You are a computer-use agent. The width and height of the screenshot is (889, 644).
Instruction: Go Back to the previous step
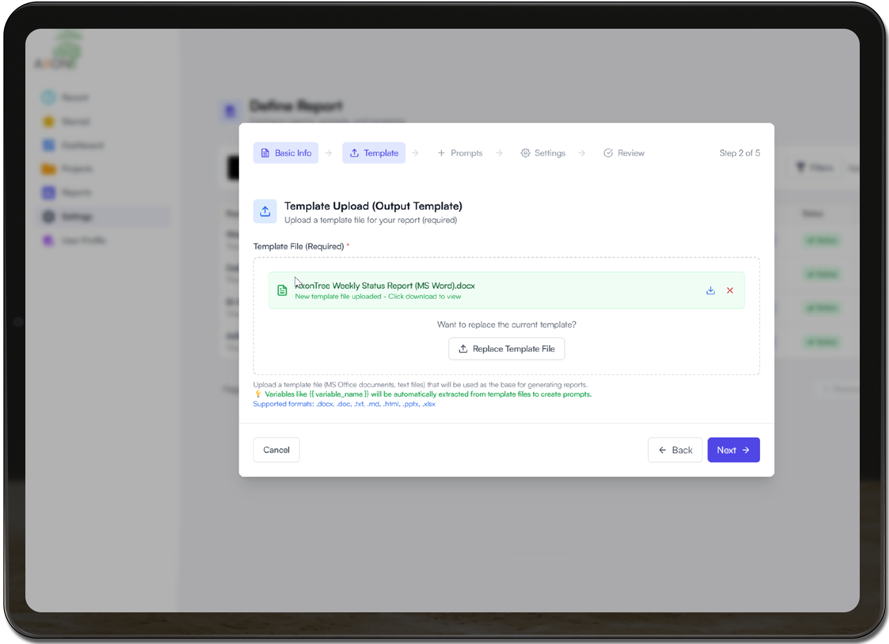(675, 450)
